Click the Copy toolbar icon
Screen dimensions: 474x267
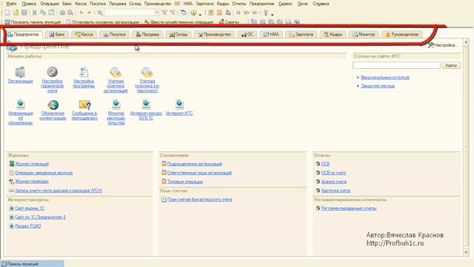click(43, 13)
